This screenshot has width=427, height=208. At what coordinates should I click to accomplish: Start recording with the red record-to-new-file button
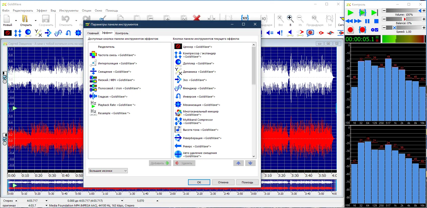[x=350, y=30]
